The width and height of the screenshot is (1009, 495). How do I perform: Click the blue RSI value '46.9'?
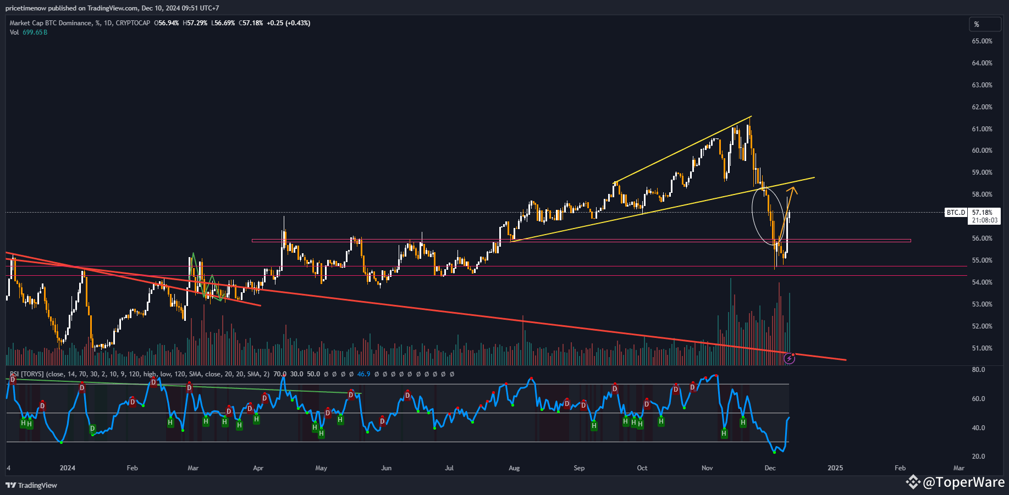tap(363, 374)
